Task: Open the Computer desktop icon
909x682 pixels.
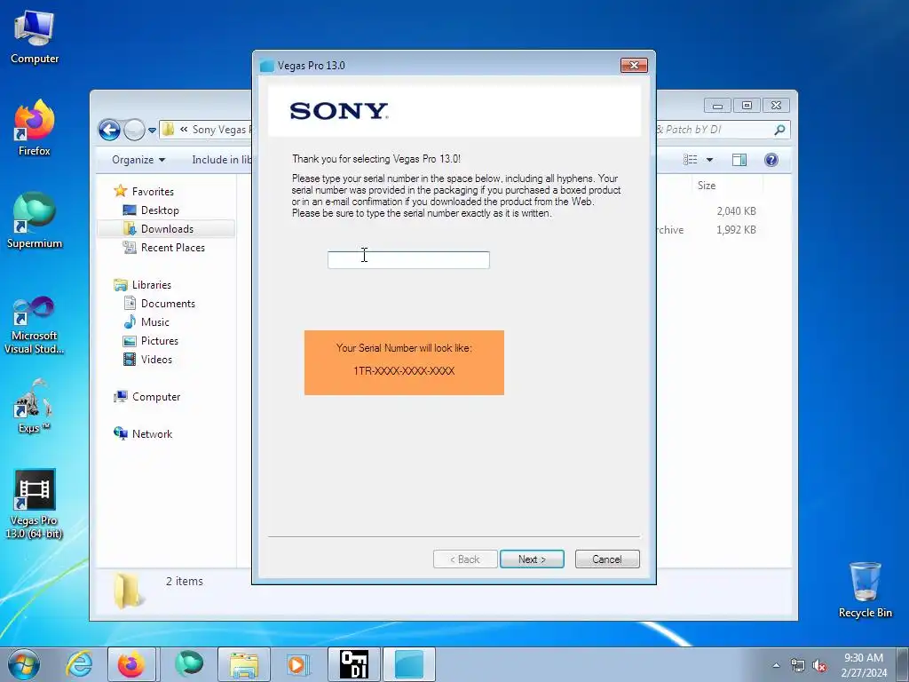Action: tap(35, 36)
